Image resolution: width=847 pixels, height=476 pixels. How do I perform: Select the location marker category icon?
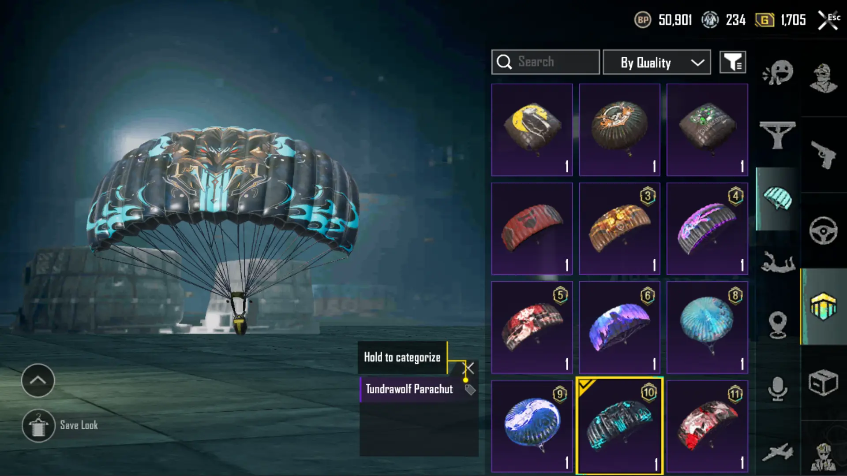pyautogui.click(x=778, y=325)
